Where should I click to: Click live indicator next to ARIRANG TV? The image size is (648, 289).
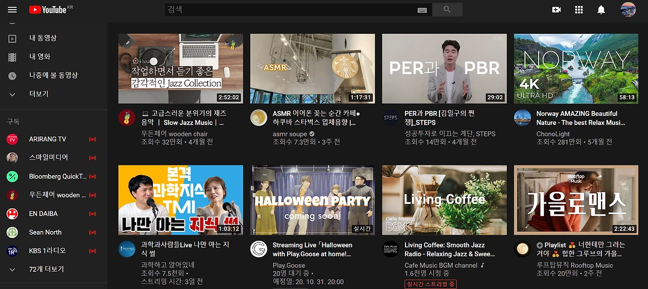click(92, 139)
